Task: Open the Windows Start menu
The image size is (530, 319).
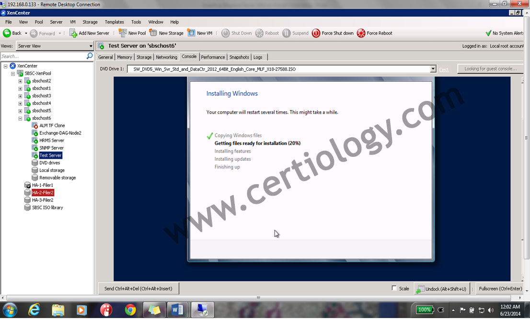Action: pyautogui.click(x=10, y=309)
